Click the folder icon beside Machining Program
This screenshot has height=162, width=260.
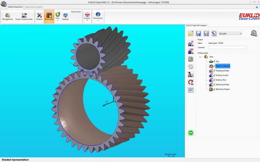(211, 89)
